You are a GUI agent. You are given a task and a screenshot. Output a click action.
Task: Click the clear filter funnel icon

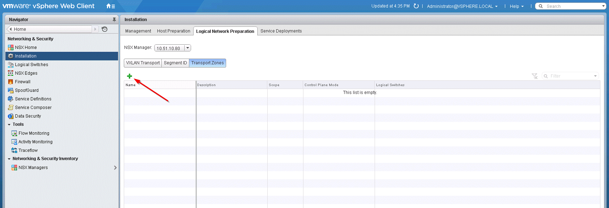click(535, 76)
